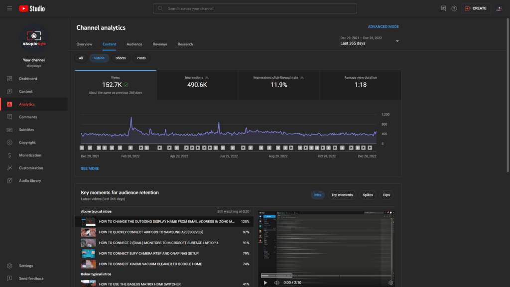Switch to the Revenue analytics tab

pyautogui.click(x=160, y=44)
